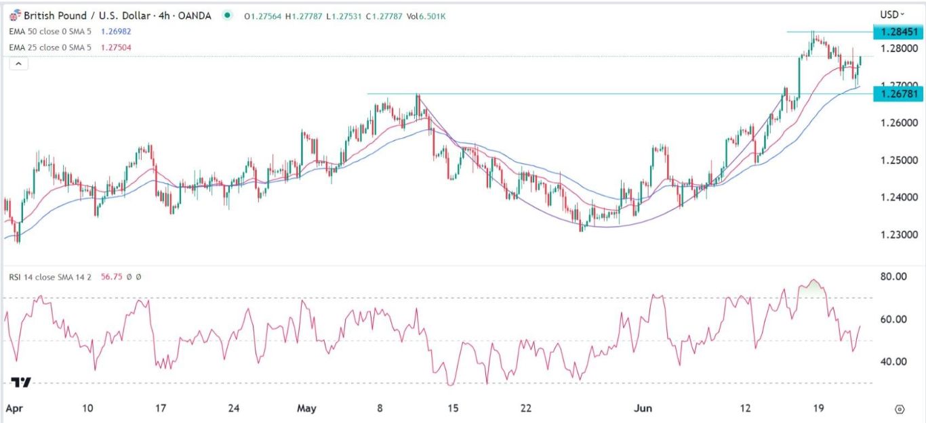Click the May label on time axis
This screenshot has height=423, width=926.
tap(307, 409)
